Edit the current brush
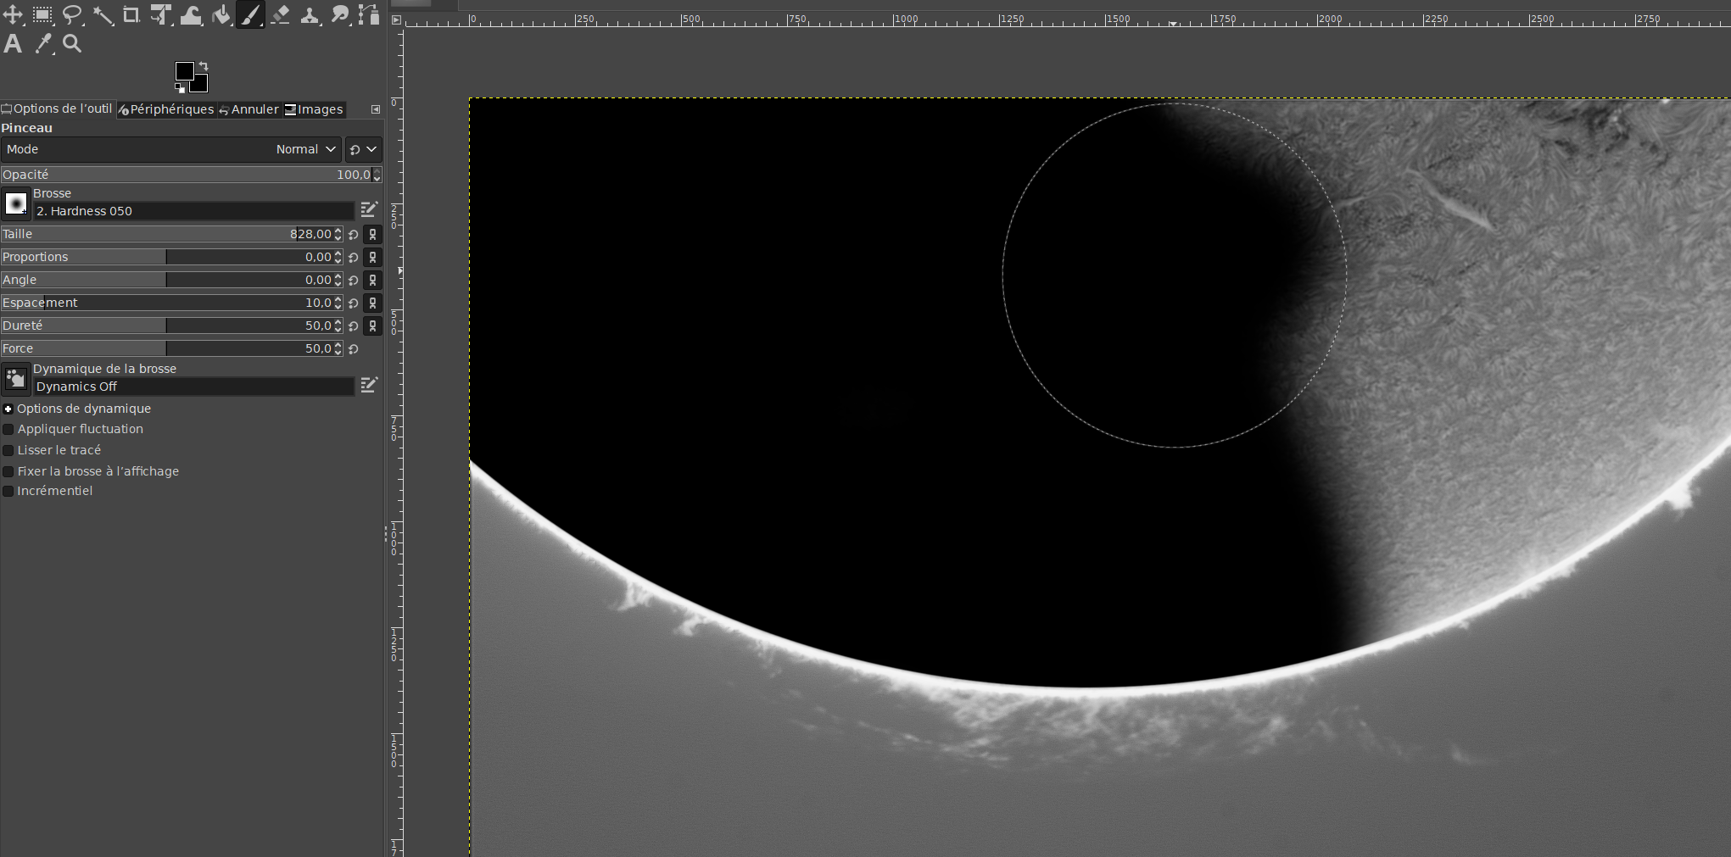The image size is (1731, 857). pos(369,209)
